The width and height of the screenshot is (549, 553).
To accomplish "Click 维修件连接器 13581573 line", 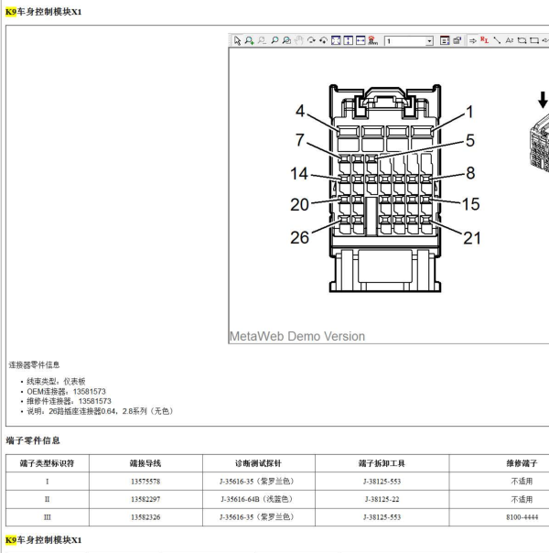I will (69, 401).
